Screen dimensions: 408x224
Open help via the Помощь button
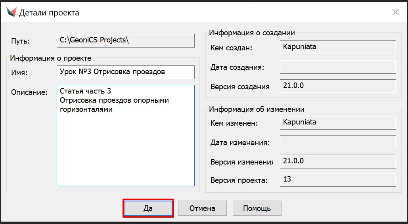click(x=257, y=208)
